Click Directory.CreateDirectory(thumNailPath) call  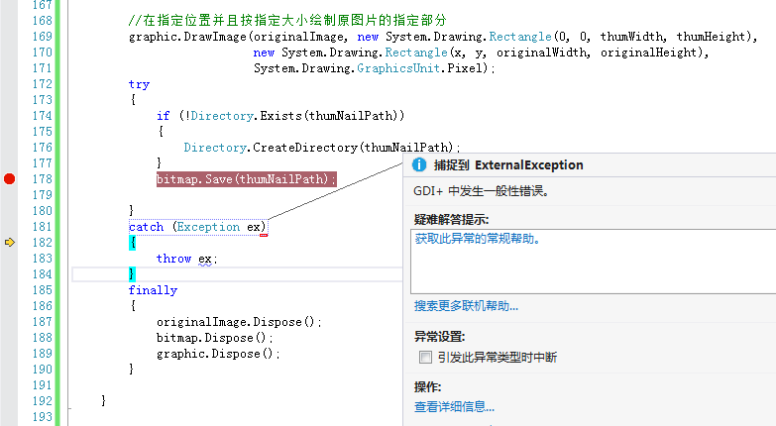tap(322, 147)
